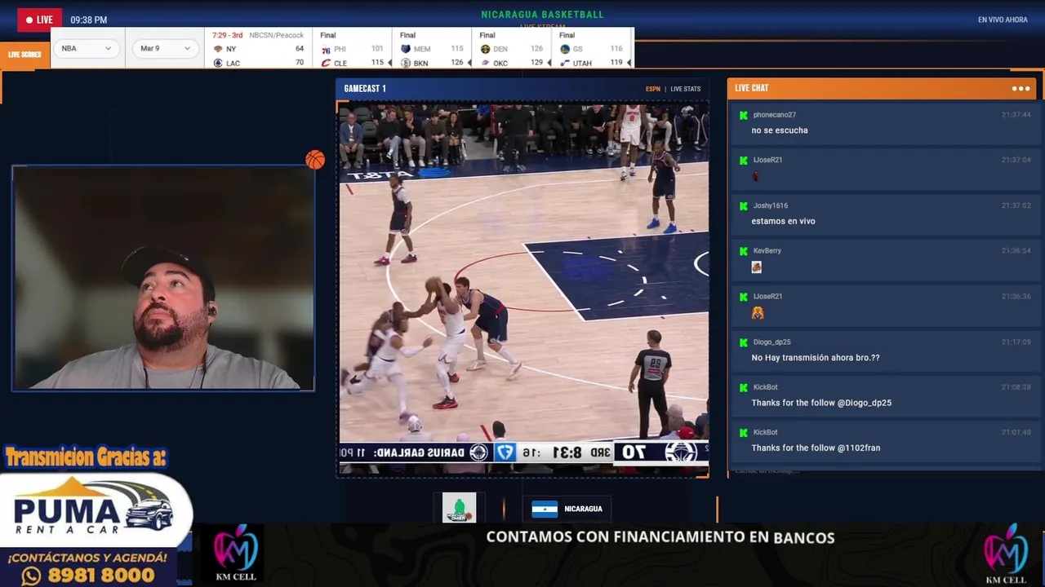Click the EN VIVO AHORA label
The height and width of the screenshot is (587, 1045).
pyautogui.click(x=1003, y=20)
